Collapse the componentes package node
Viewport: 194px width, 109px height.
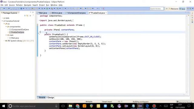[6, 27]
